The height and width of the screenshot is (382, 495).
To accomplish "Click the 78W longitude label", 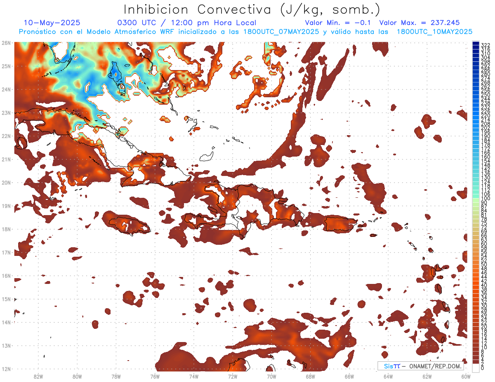I will [x=116, y=376].
